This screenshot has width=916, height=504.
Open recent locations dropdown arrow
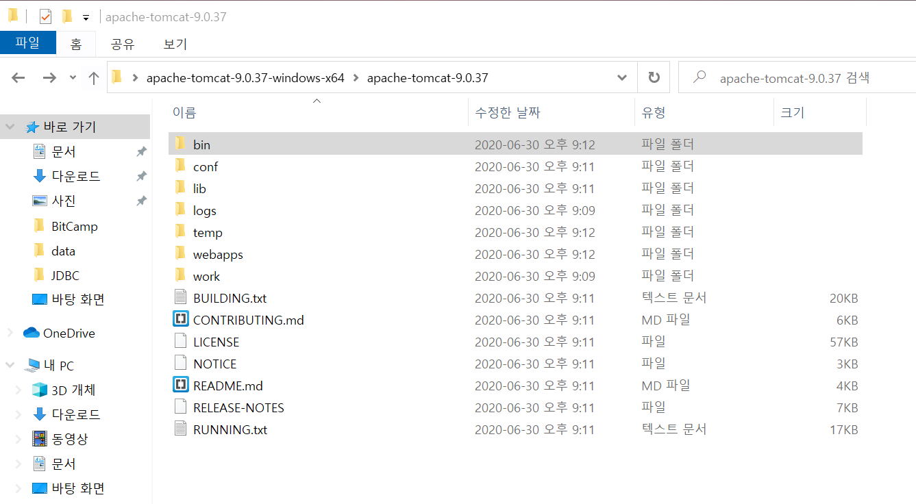pos(73,78)
